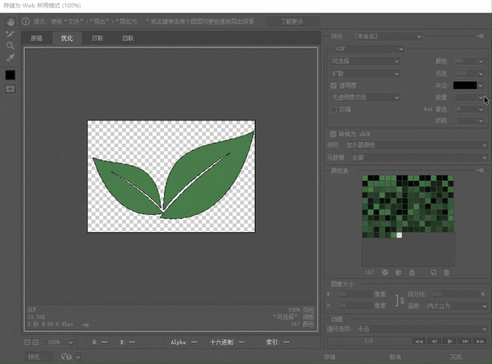Play the animation

449,341
